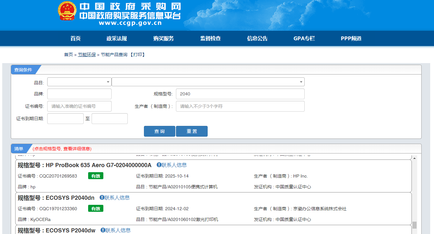This screenshot has width=434, height=234.
Task: Click expiry date 2024-12-02
Action: [177, 209]
